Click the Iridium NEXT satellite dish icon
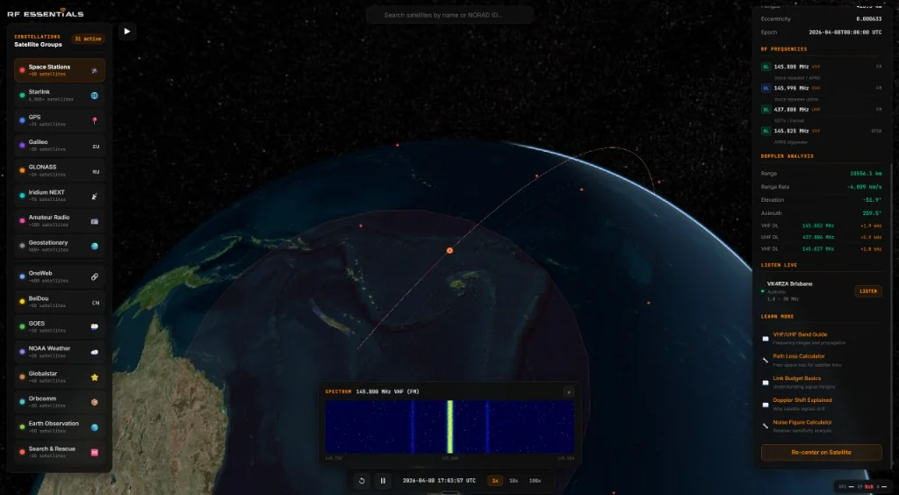 coord(95,197)
